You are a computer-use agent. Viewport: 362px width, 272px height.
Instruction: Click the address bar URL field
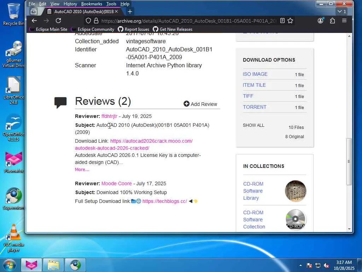[189, 21]
